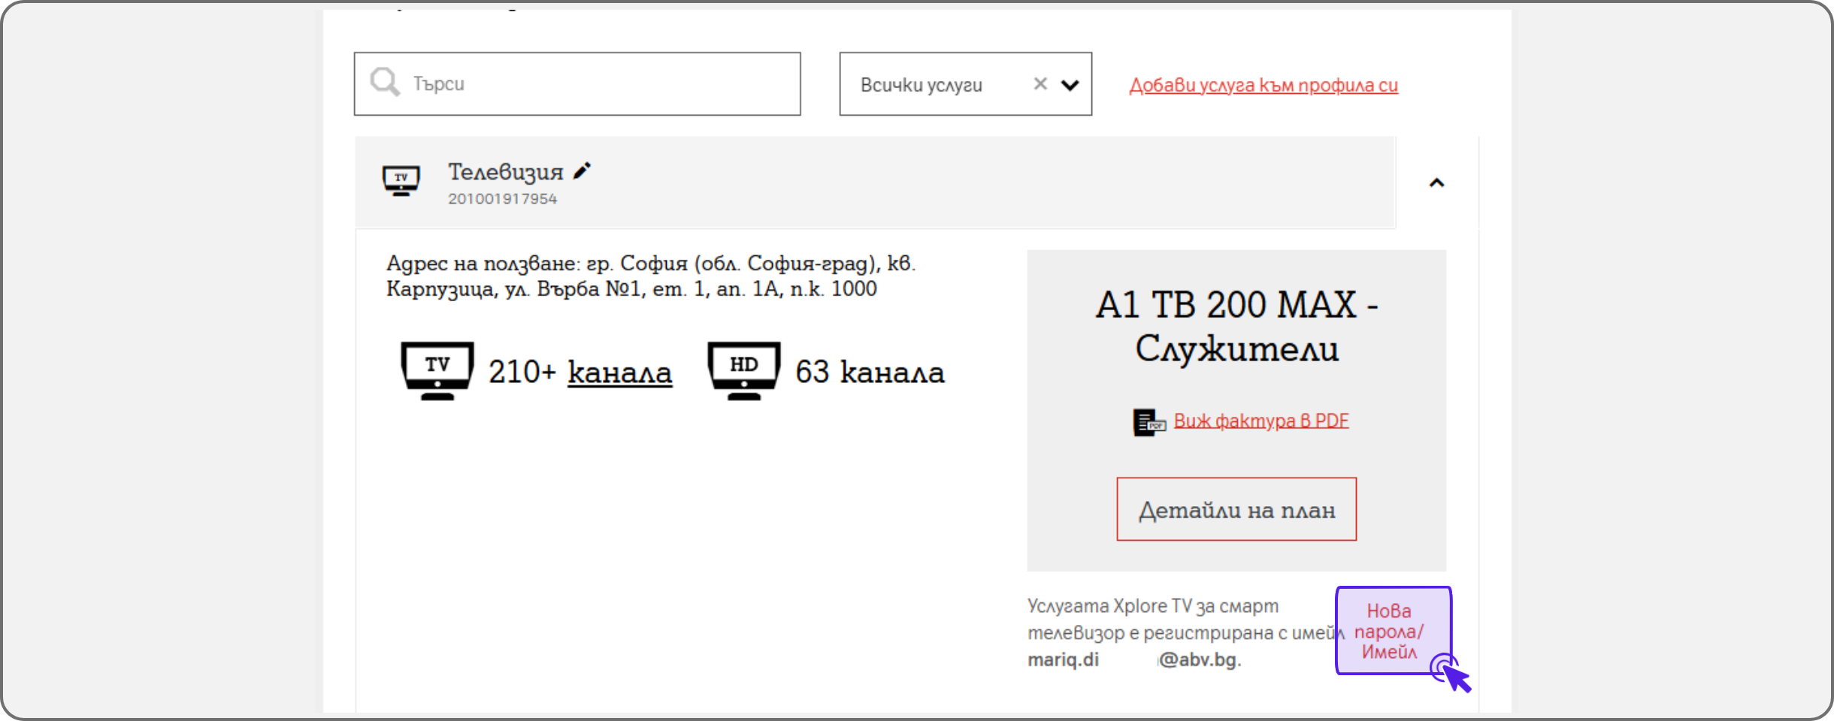Clear the Всички услуги filter with X
This screenshot has height=721, width=1834.
coord(1040,83)
